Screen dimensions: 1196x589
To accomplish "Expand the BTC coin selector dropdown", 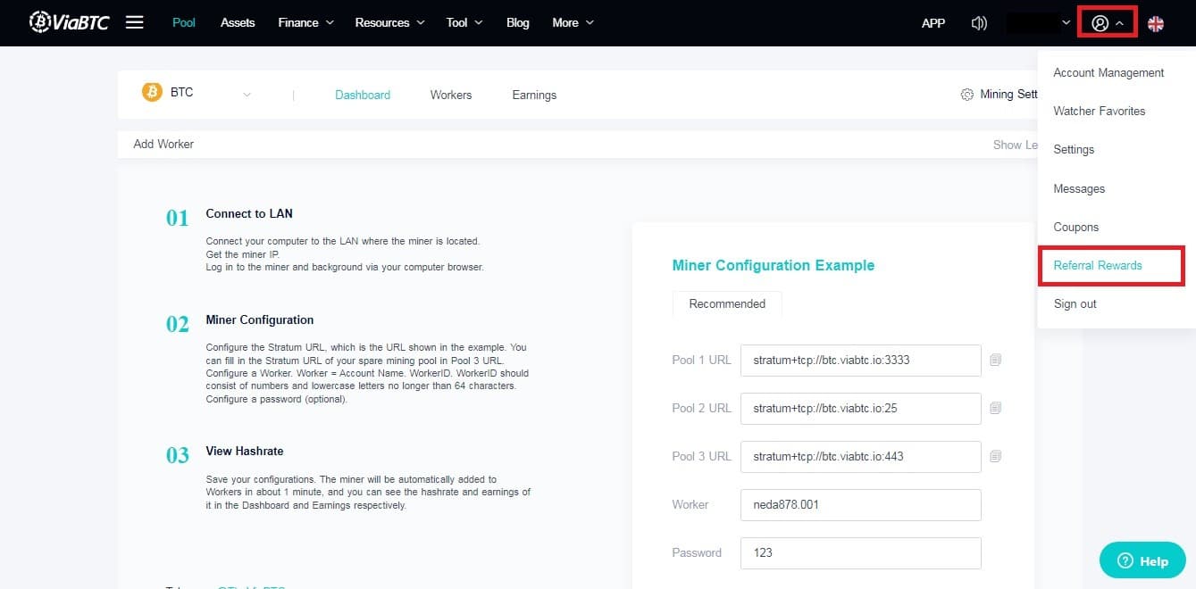I will [x=247, y=95].
